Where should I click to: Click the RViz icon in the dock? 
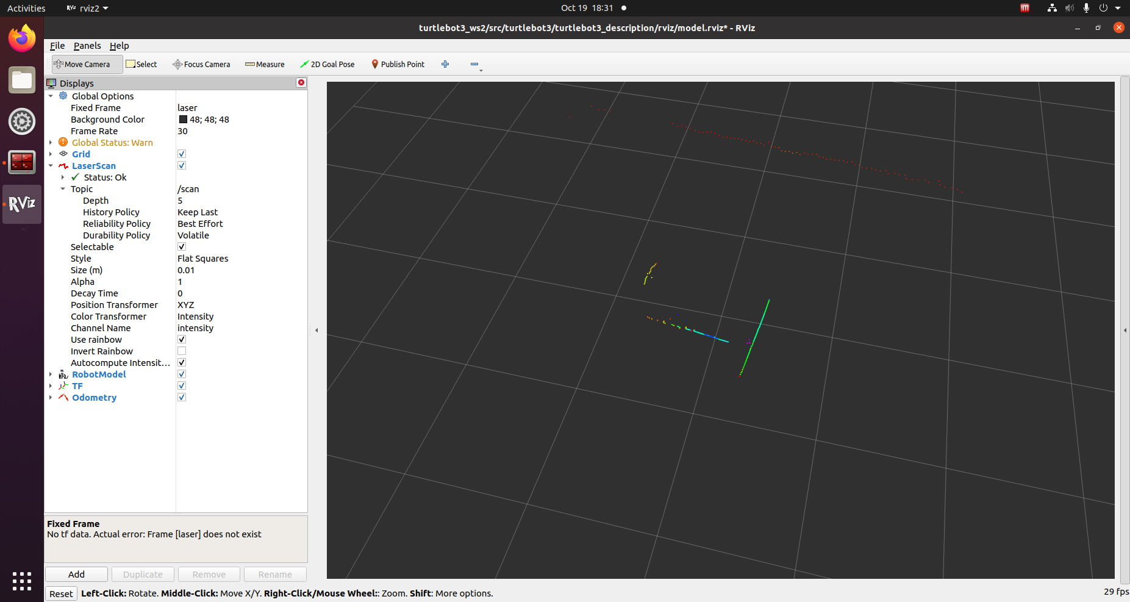[22, 204]
